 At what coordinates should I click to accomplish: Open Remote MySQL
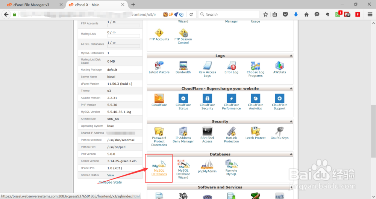[x=231, y=168]
